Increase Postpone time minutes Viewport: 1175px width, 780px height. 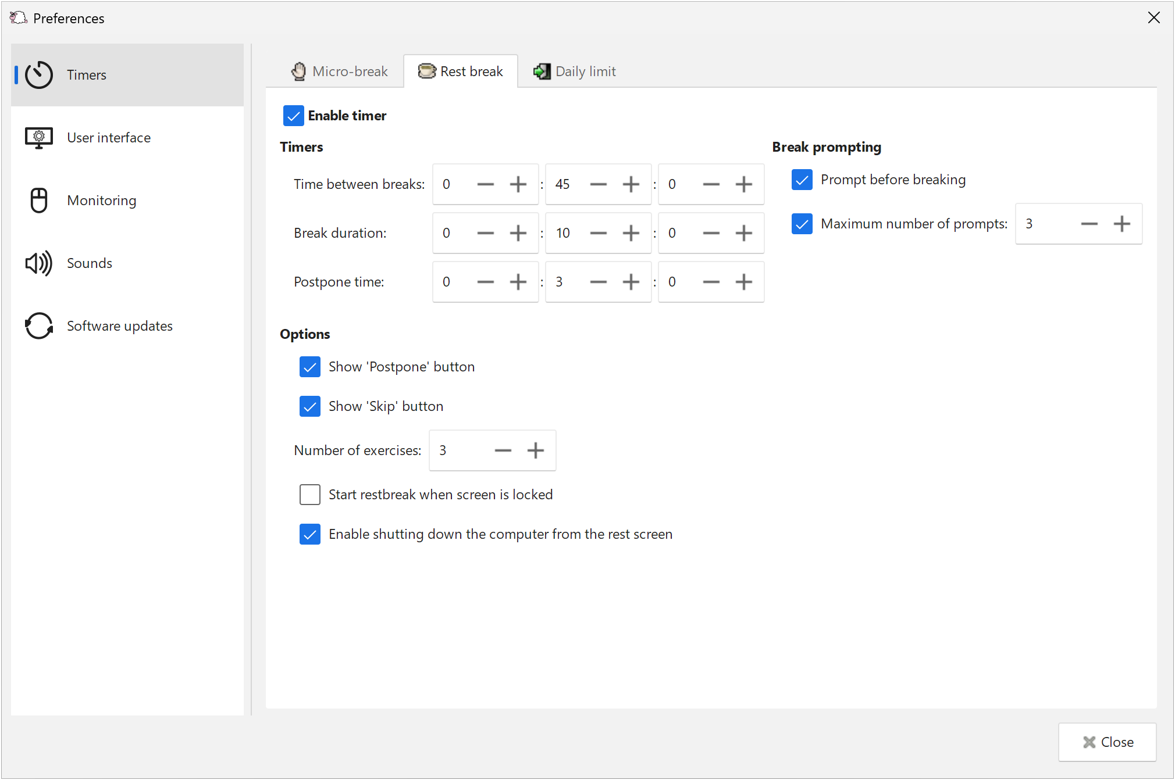click(x=631, y=282)
